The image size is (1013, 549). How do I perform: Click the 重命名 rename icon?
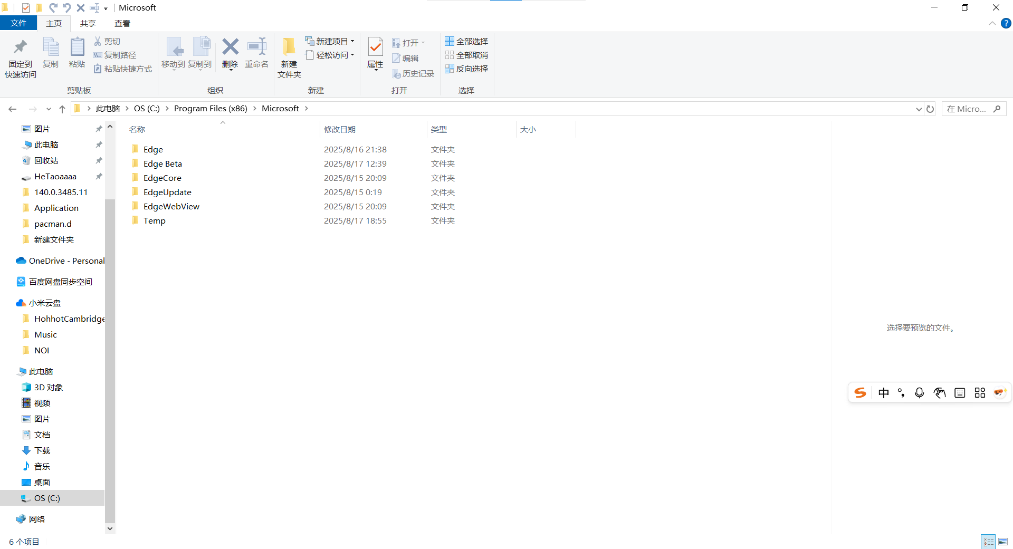pos(257,46)
